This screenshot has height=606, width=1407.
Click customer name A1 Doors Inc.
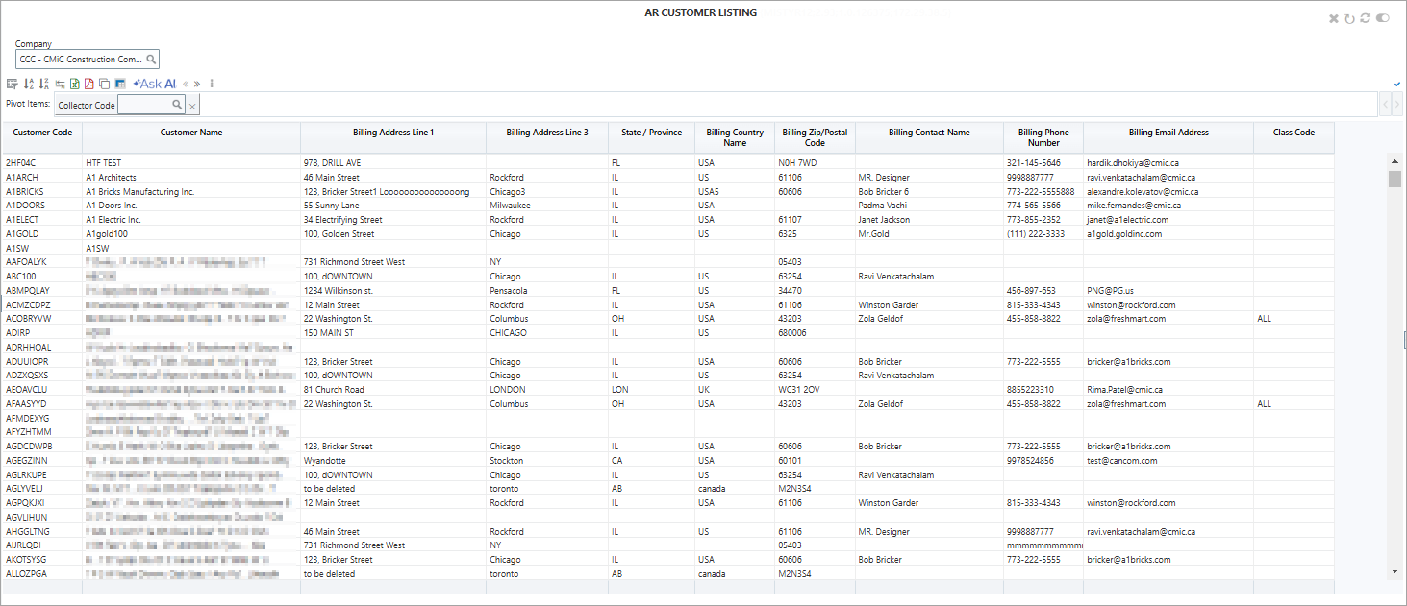click(112, 206)
